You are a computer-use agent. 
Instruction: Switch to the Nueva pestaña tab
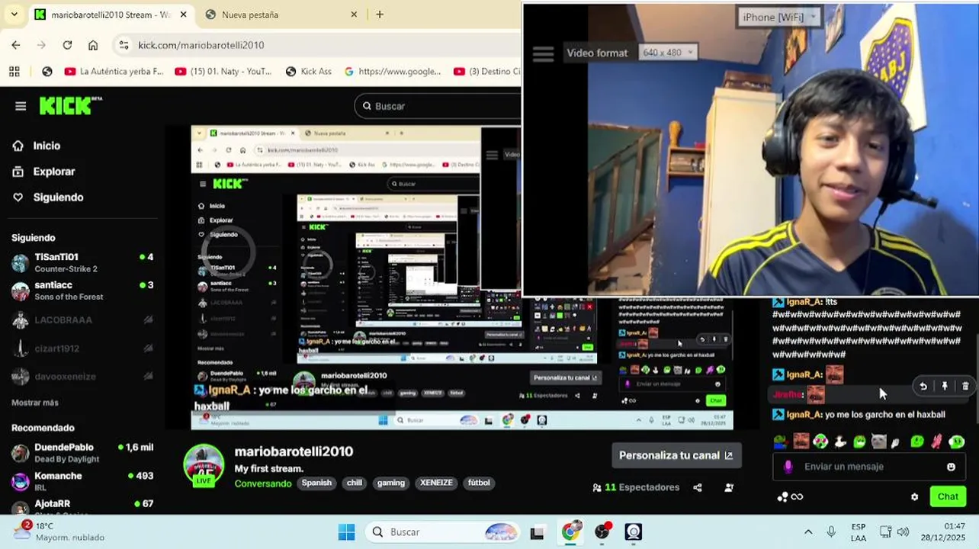click(x=281, y=14)
